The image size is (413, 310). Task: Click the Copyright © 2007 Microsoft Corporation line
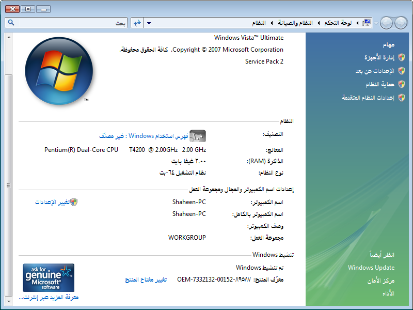(x=228, y=50)
